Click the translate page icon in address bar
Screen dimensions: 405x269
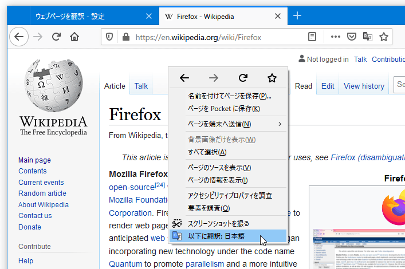point(368,37)
